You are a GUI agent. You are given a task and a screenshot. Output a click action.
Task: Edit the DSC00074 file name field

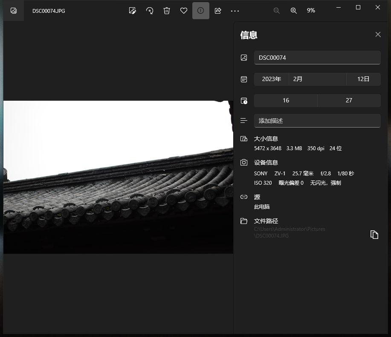[x=317, y=58]
